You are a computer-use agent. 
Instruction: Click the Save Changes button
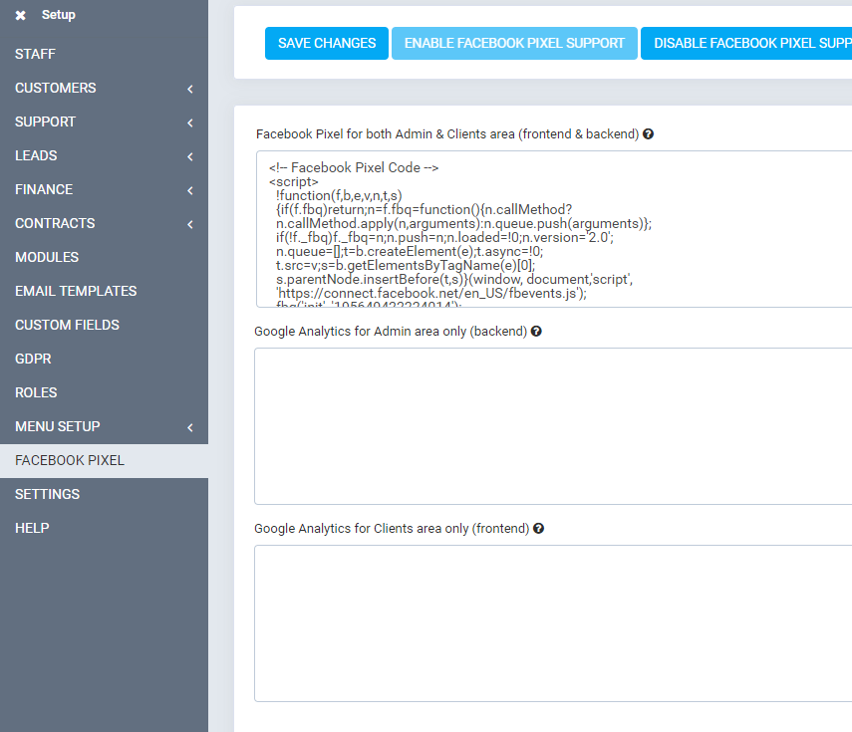327,43
